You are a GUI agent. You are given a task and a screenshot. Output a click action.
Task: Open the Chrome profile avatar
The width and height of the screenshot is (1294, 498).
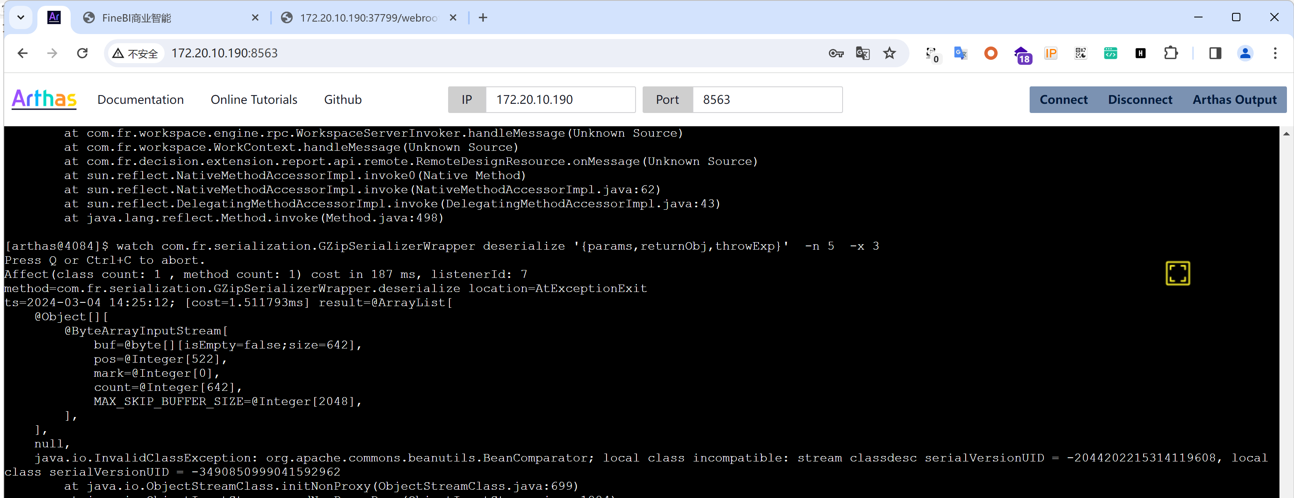coord(1245,53)
